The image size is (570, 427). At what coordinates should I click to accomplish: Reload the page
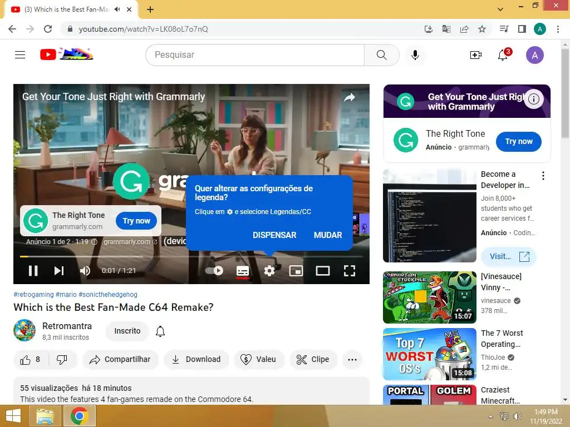[48, 29]
